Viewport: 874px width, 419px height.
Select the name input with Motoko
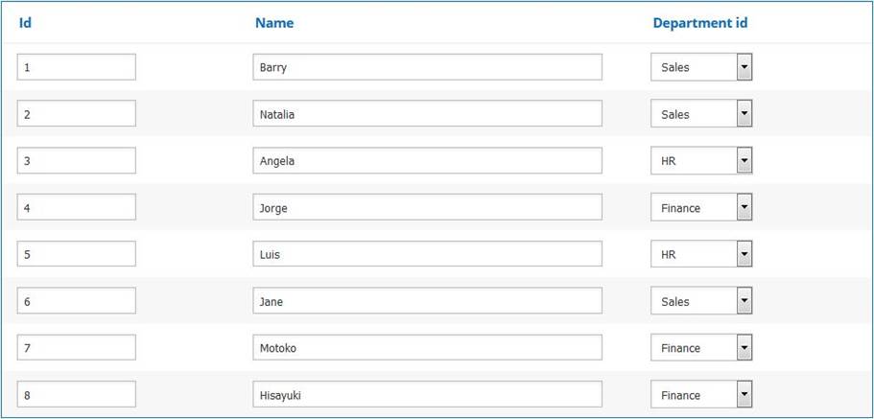pos(427,348)
